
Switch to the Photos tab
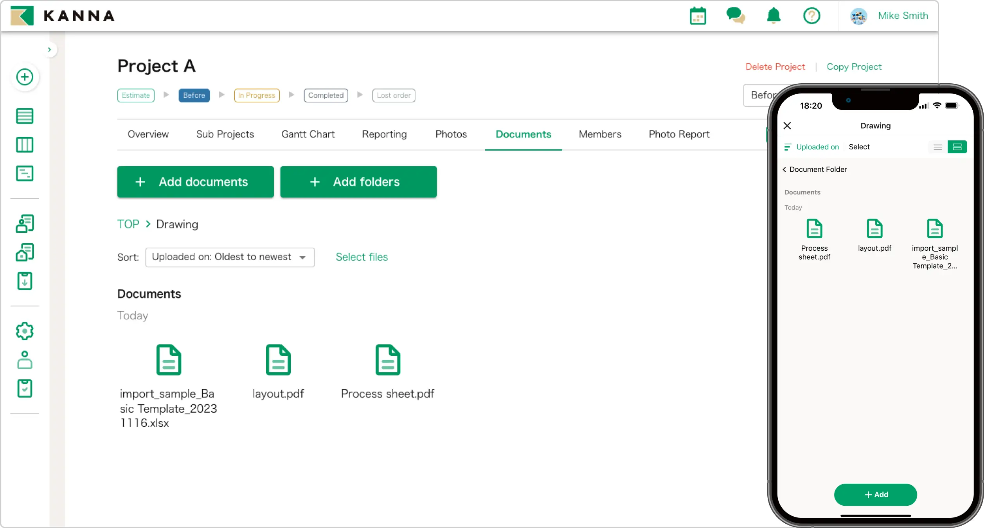[x=450, y=134]
